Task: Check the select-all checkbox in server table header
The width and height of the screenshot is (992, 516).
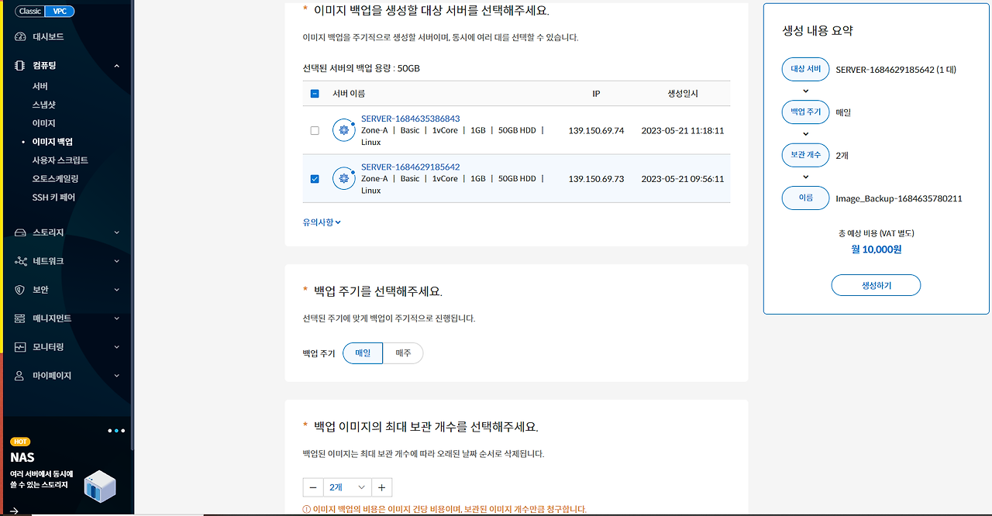Action: coord(315,93)
